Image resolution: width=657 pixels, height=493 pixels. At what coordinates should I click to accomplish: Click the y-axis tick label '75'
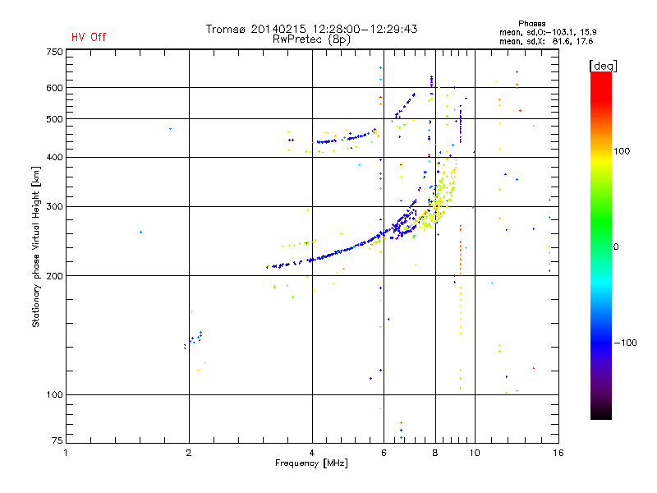[x=57, y=440]
